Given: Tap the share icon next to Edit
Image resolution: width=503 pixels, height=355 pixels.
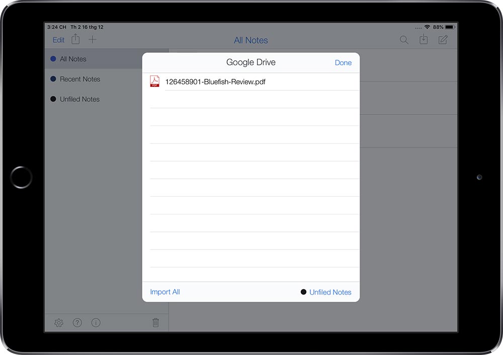Looking at the screenshot, I should click(x=76, y=39).
